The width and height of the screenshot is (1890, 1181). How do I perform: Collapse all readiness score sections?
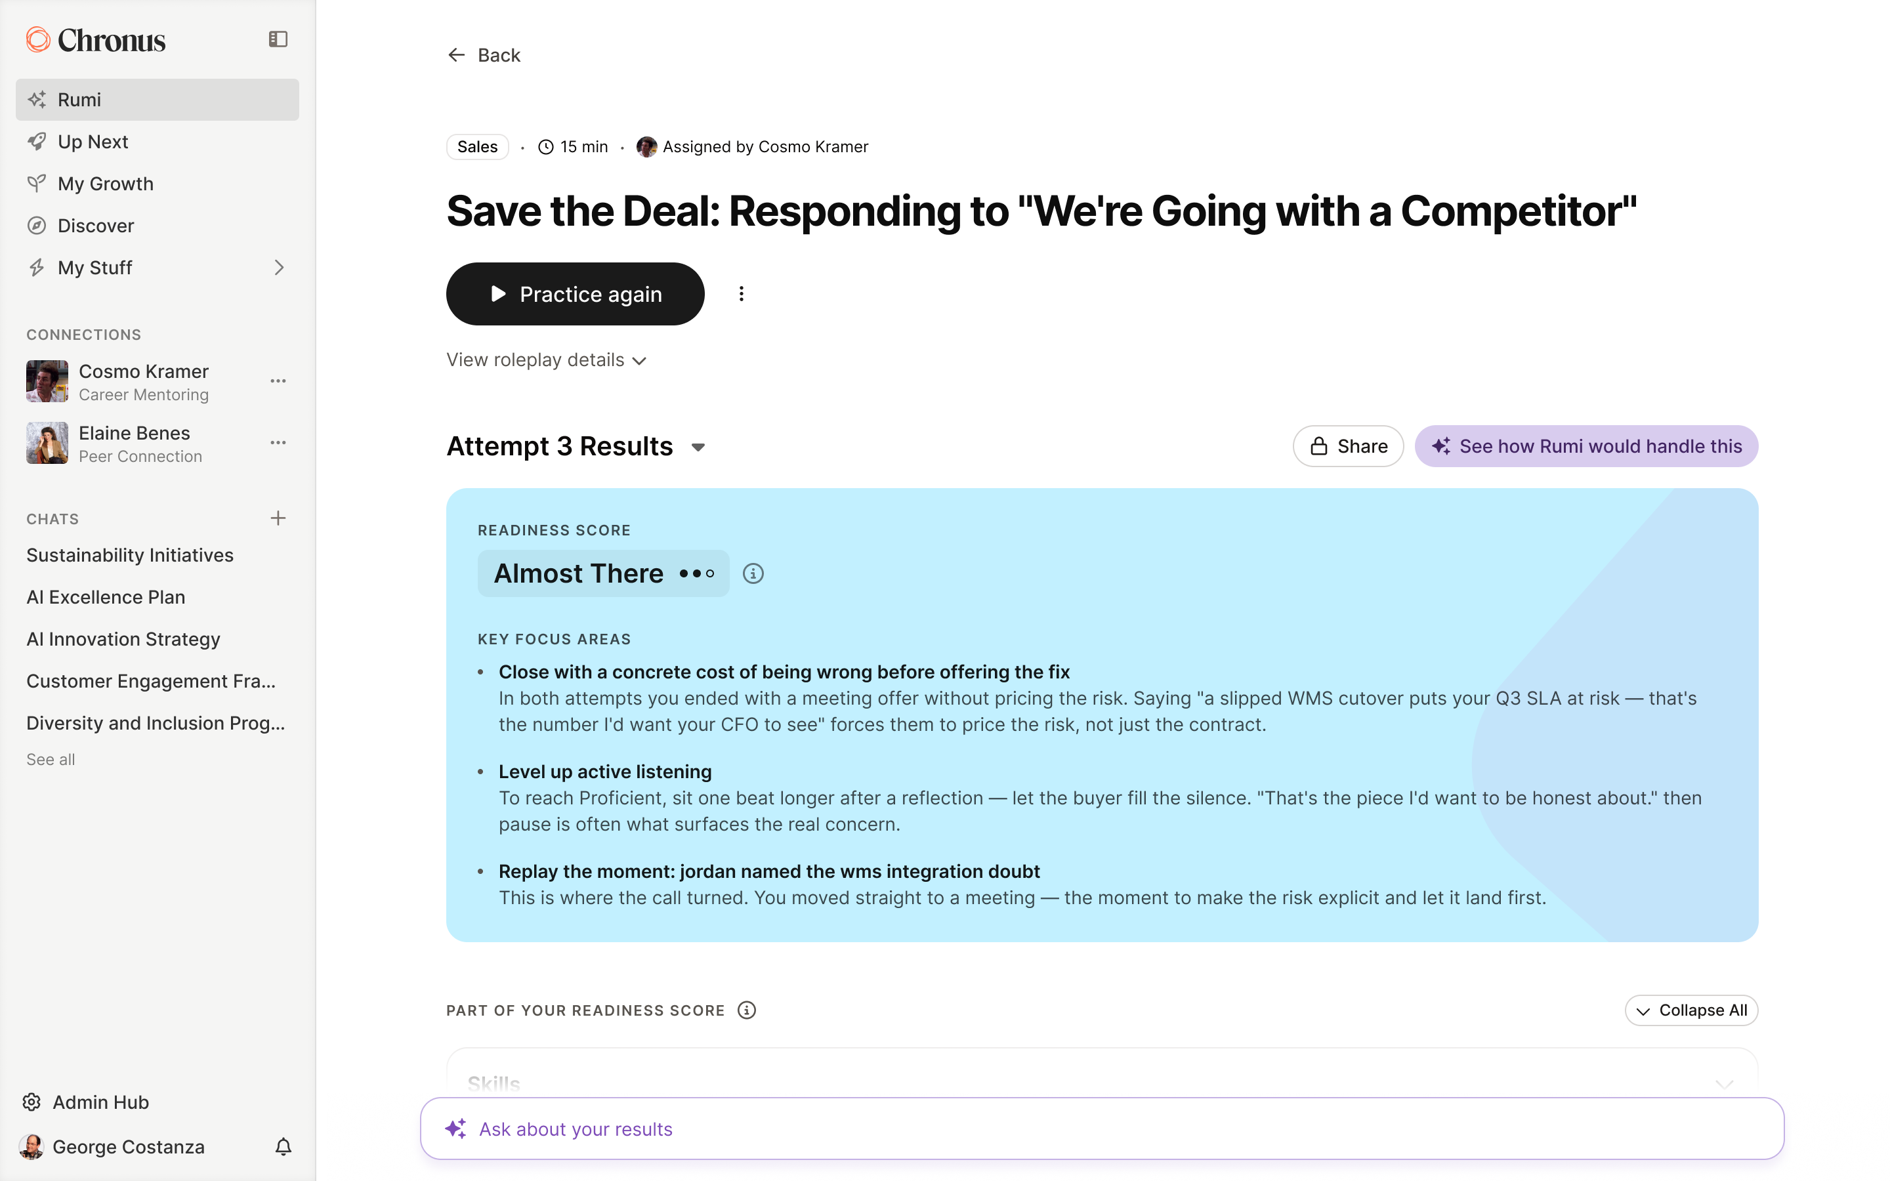(1691, 1010)
